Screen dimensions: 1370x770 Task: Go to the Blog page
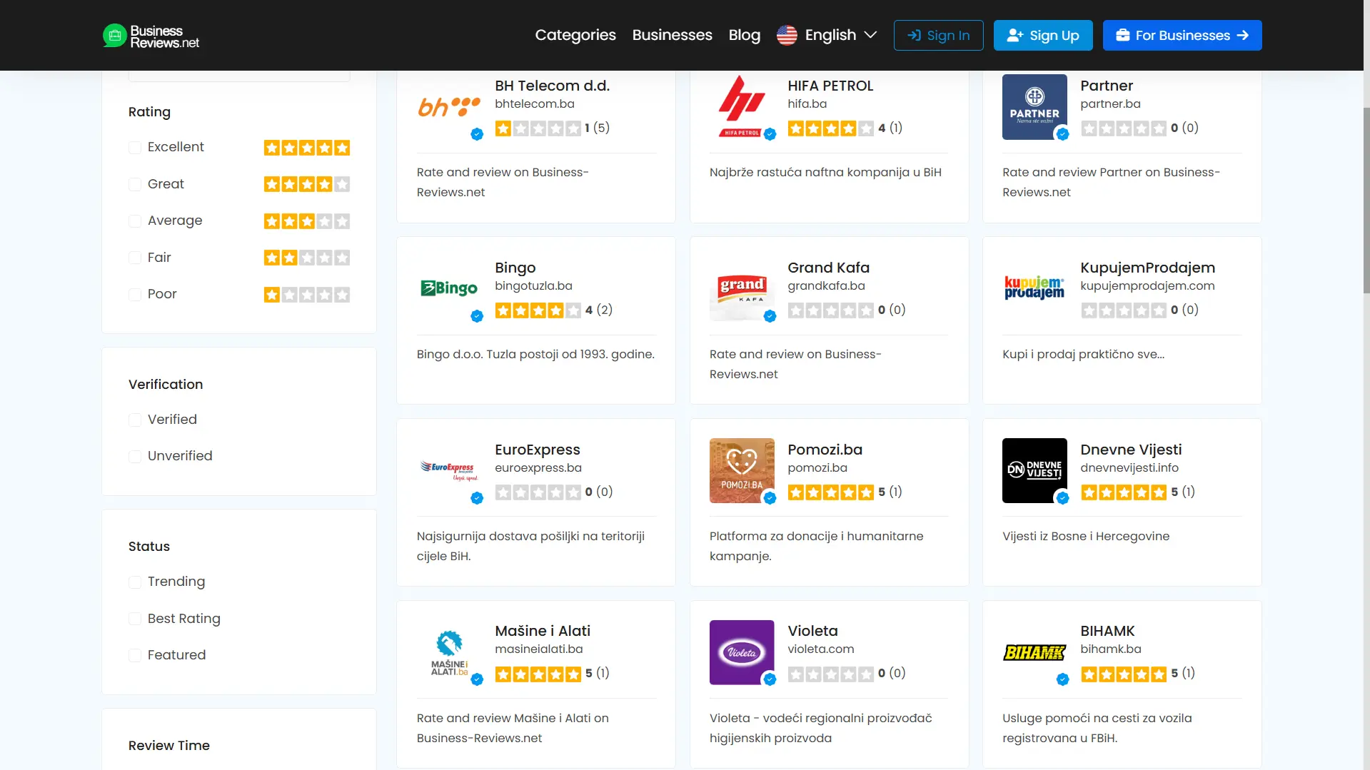pyautogui.click(x=744, y=35)
